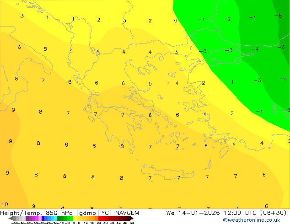Click the '54' label on the color scale
Viewport: 290px width, 224px height.
(132, 223)
